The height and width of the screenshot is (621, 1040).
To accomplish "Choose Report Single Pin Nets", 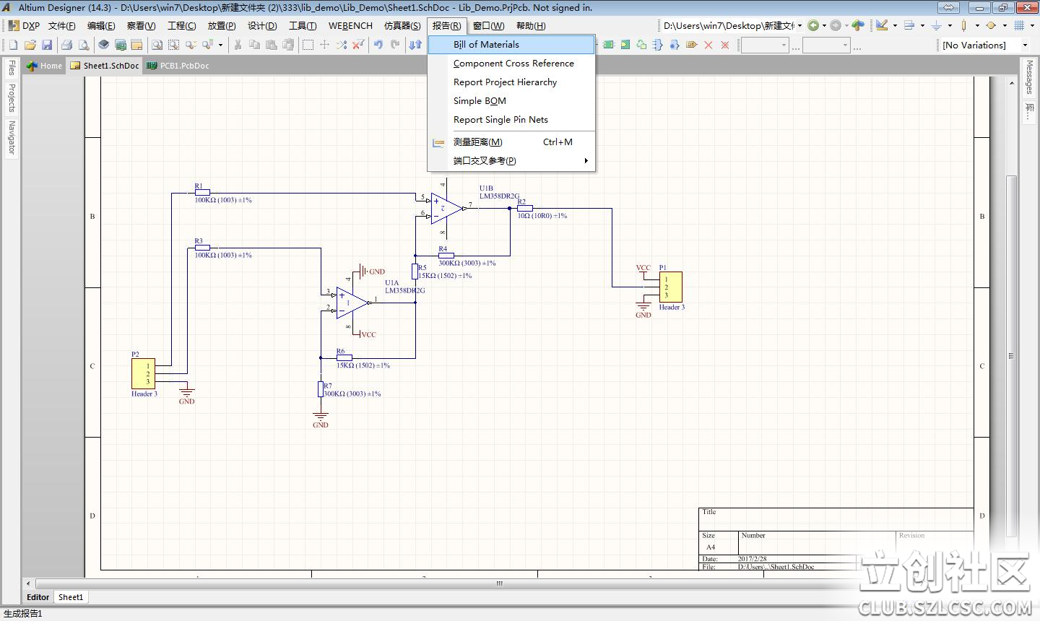I will [511, 120].
